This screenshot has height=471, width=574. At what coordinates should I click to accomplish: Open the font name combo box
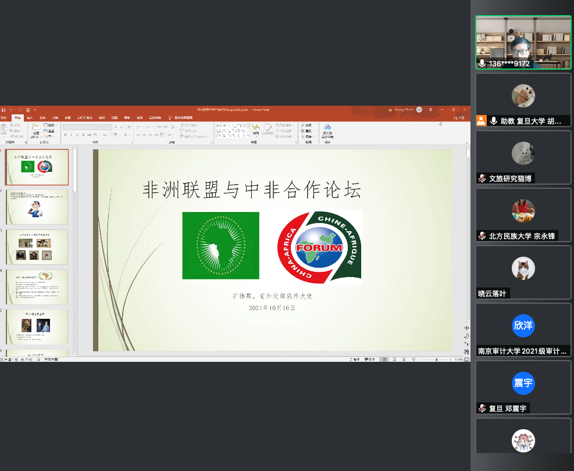point(81,127)
